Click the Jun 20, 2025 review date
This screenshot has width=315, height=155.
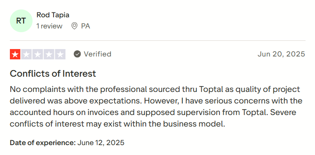[281, 54]
